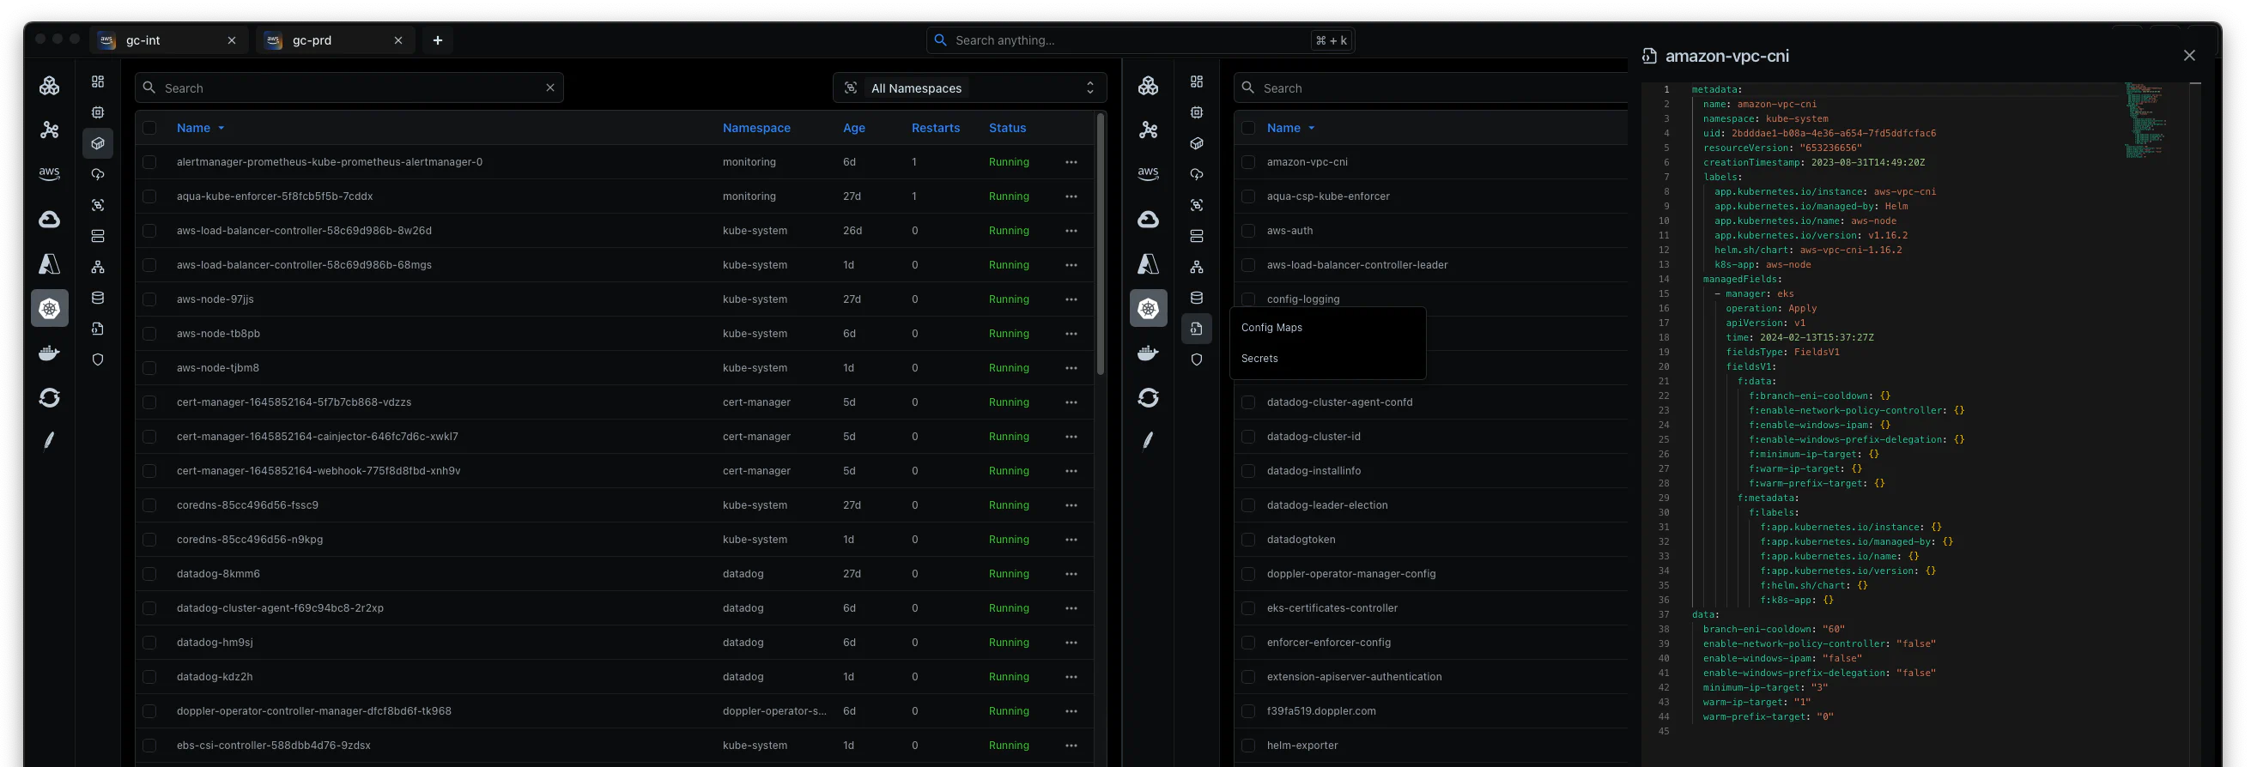Toggle select-all checkbox in pods table header
The height and width of the screenshot is (767, 2251).
[x=149, y=128]
